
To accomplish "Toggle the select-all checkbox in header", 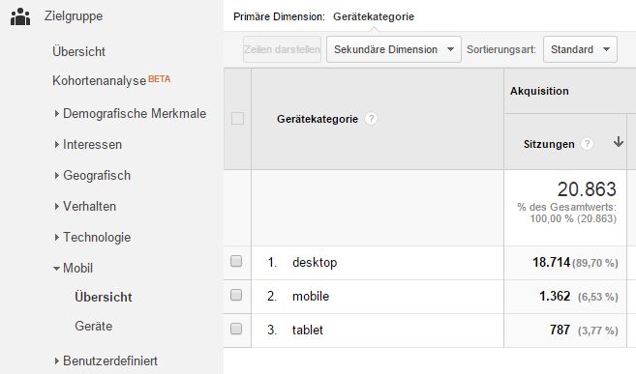I will [x=238, y=119].
